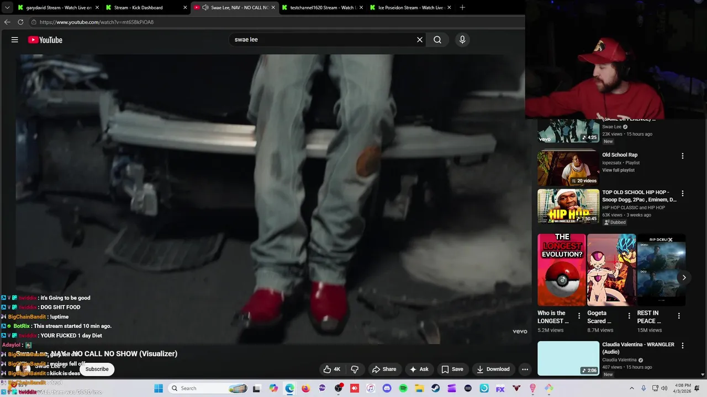This screenshot has height=397, width=707.
Task: Click View full playlist link
Action: (x=618, y=170)
